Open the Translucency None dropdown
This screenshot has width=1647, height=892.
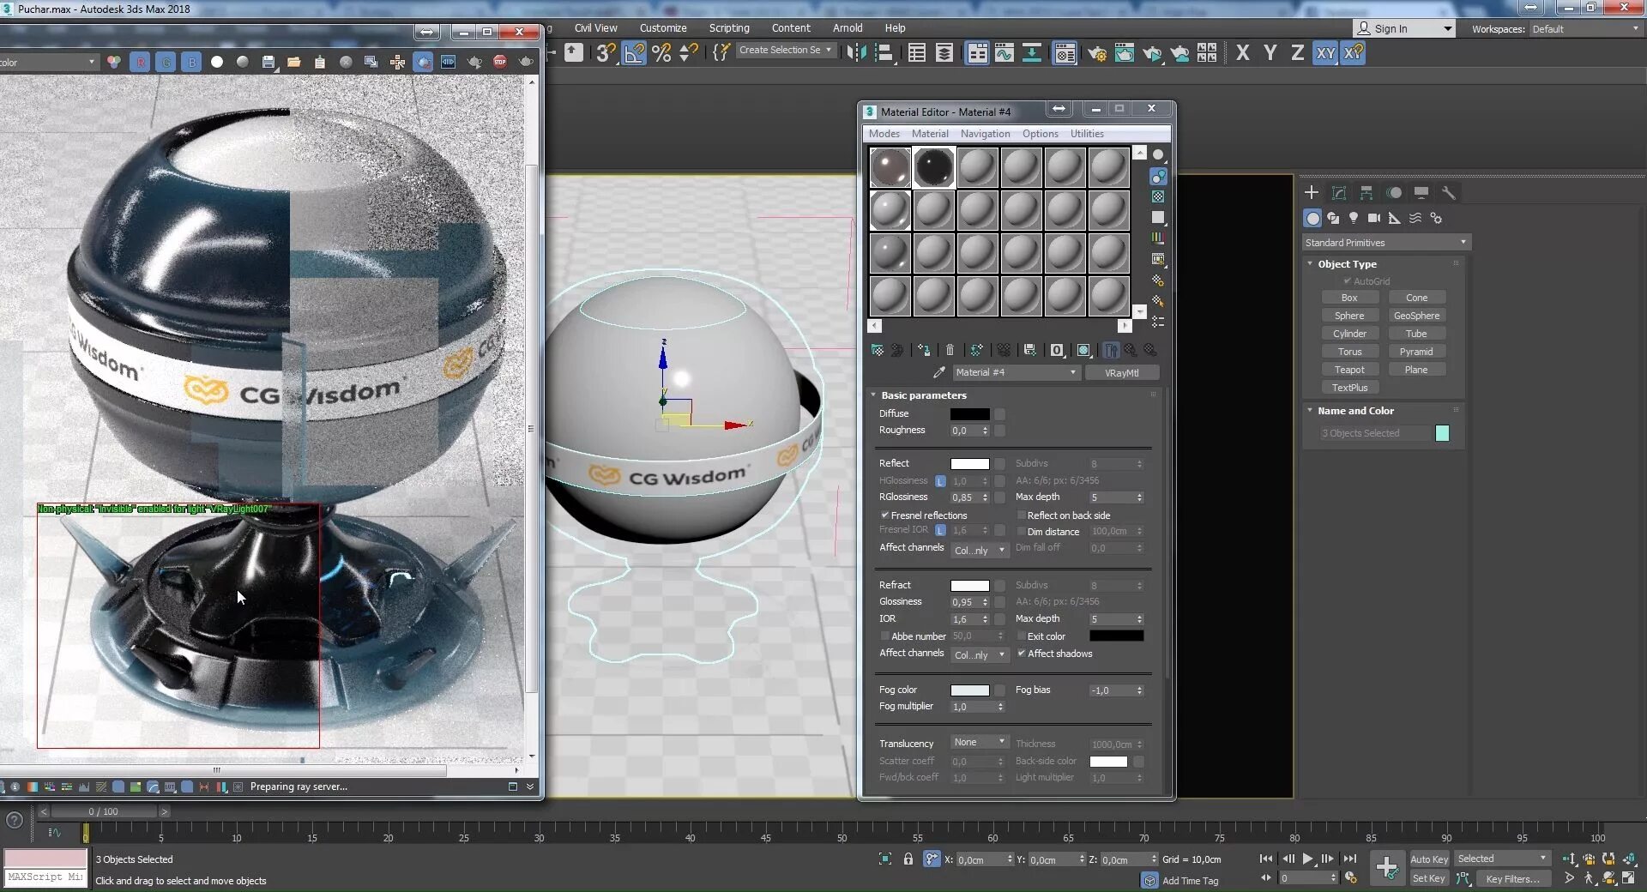tap(980, 743)
